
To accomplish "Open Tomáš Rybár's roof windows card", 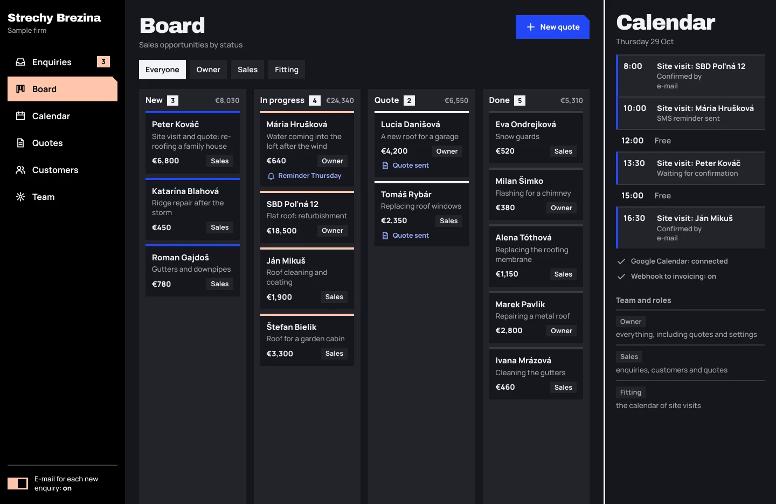I will (421, 214).
